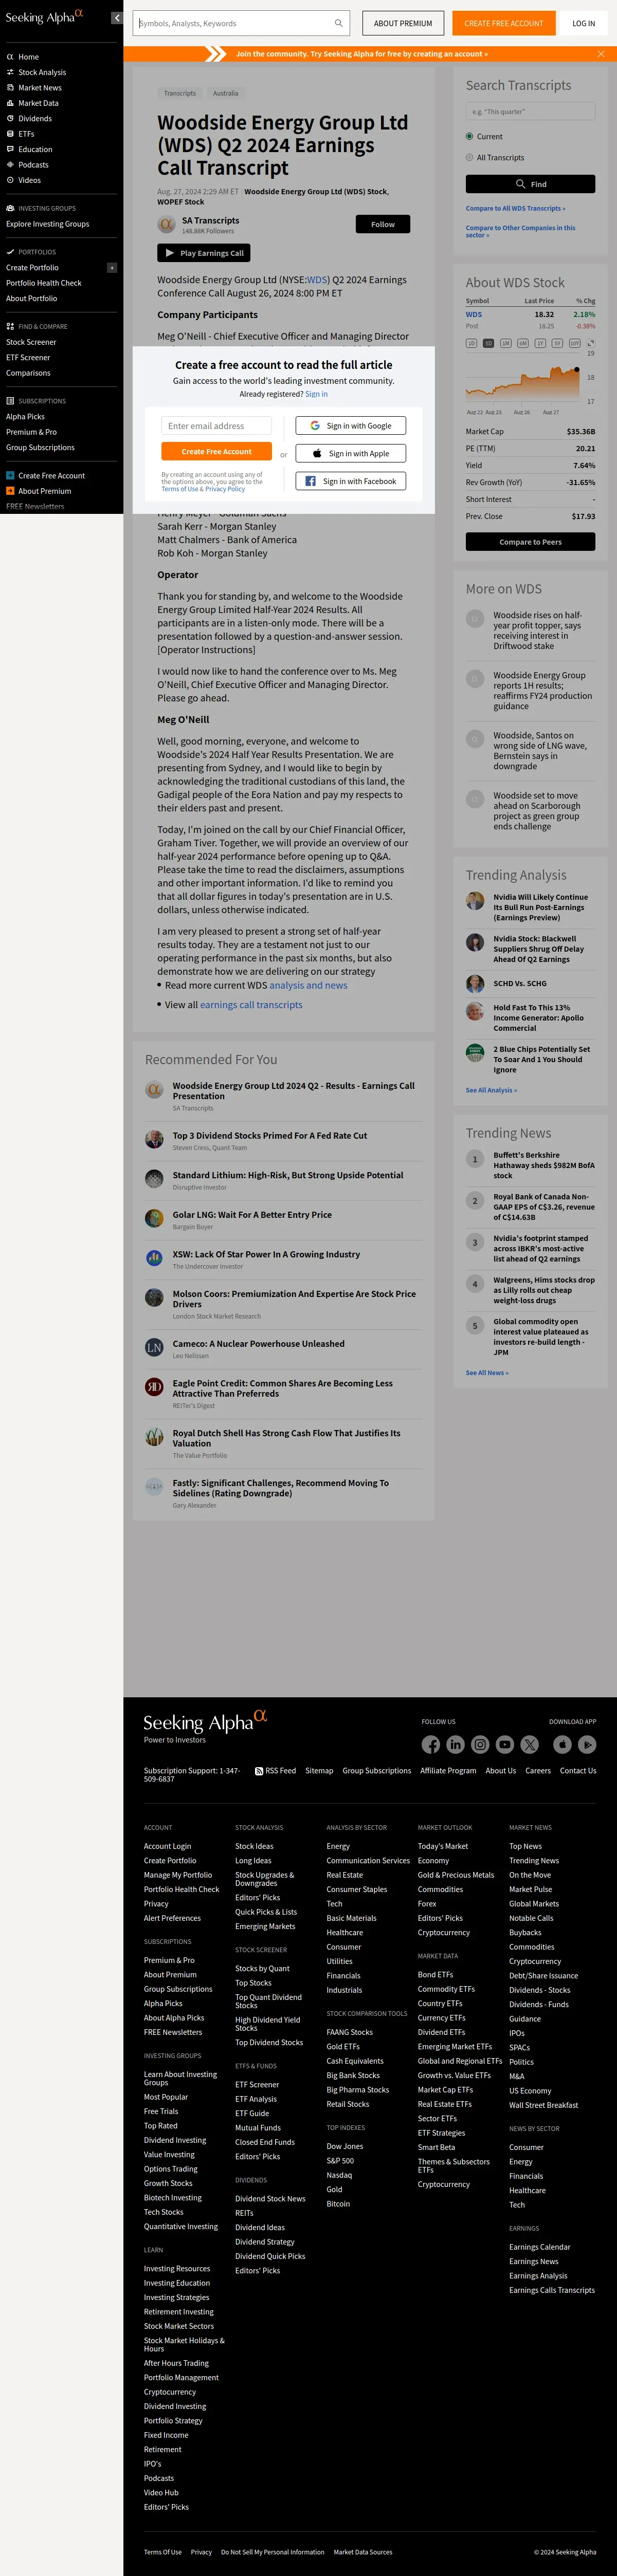Open Alpha Picks in the sidebar menu
The image size is (617, 2576).
tap(25, 417)
